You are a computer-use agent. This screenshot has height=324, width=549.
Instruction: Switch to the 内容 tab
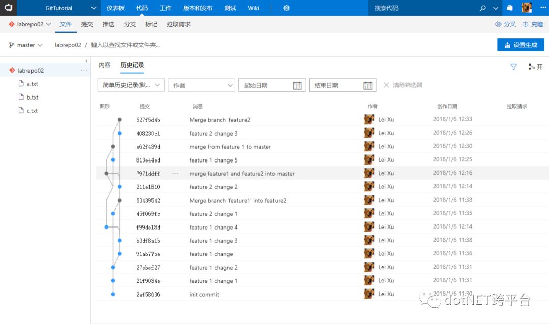point(104,65)
